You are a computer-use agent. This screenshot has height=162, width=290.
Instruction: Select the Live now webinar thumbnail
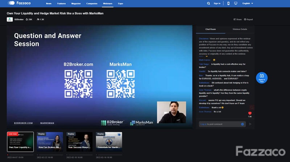point(20,142)
